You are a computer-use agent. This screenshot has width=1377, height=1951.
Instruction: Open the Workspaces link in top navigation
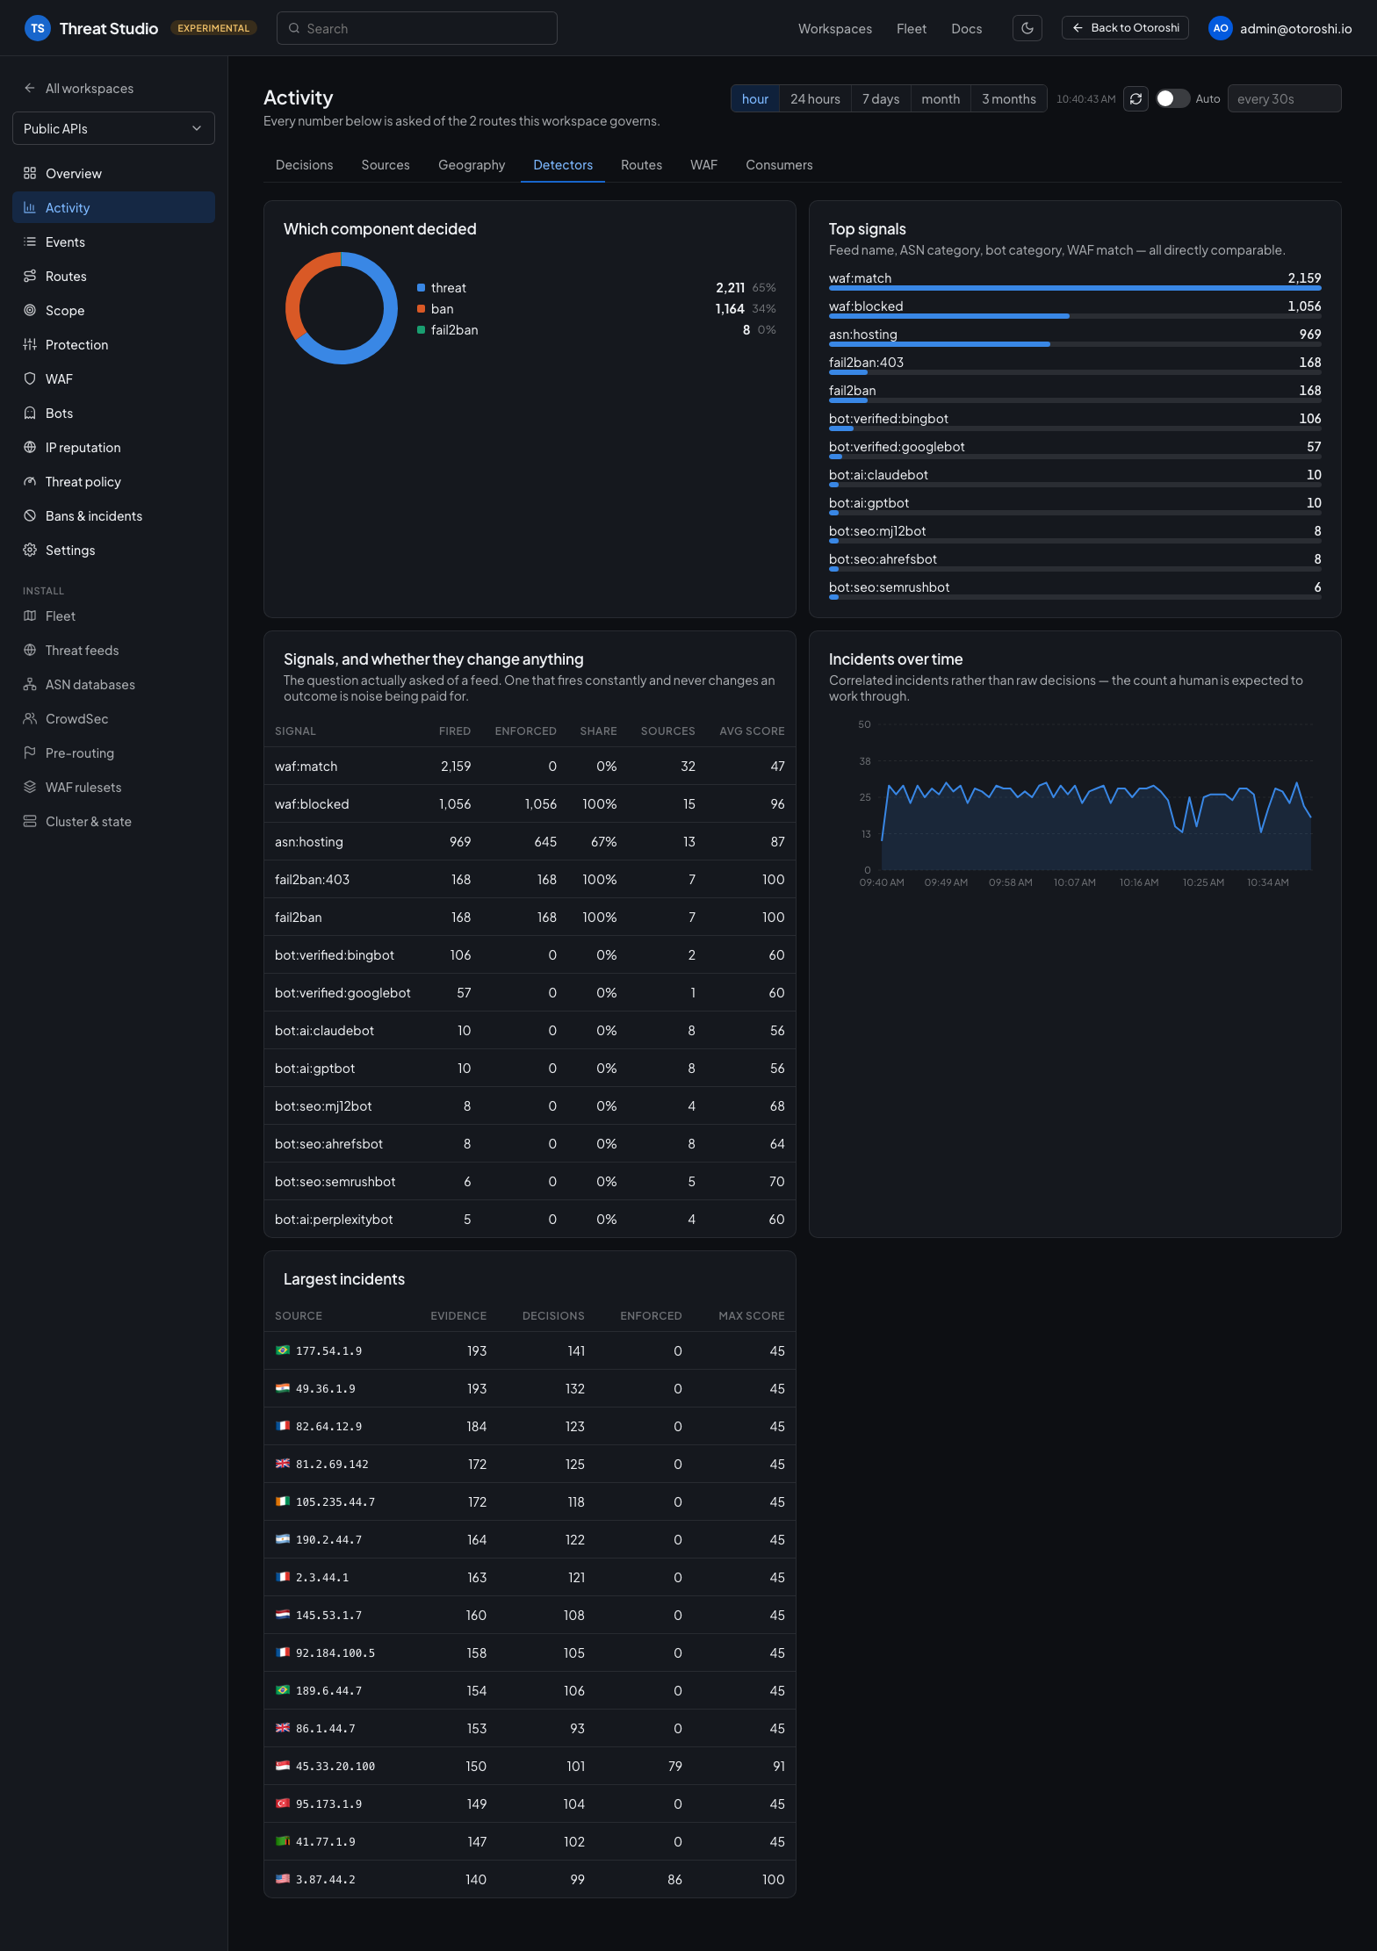(835, 29)
